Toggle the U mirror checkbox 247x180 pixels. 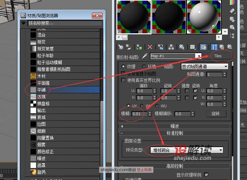(x=187, y=91)
